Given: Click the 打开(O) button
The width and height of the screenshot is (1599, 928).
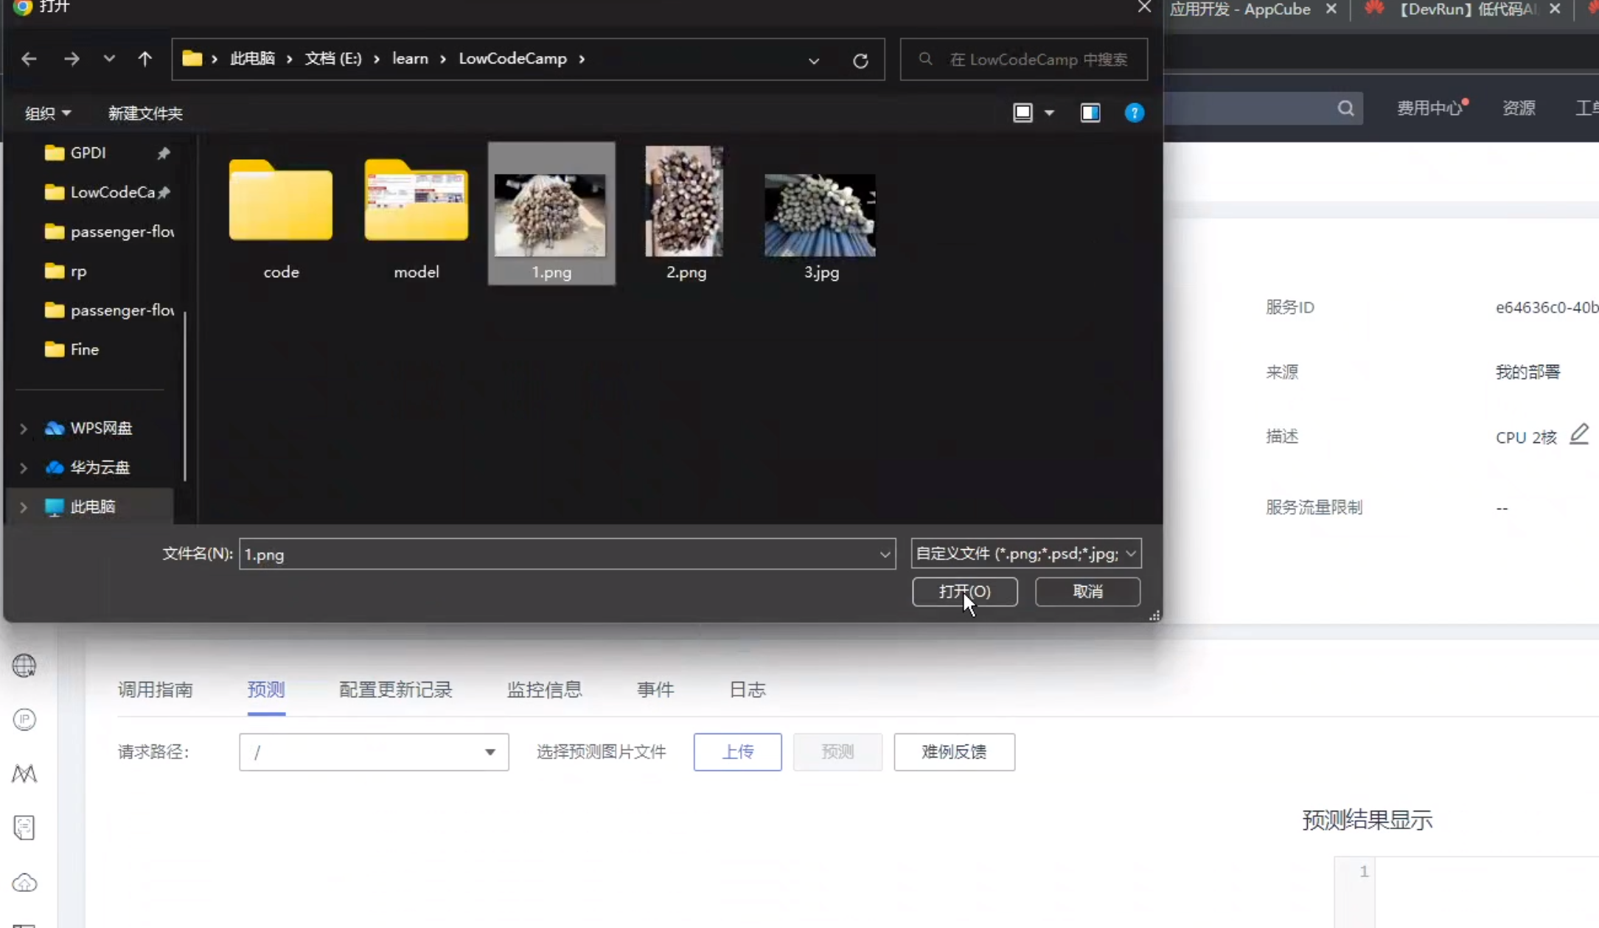Looking at the screenshot, I should (x=964, y=591).
